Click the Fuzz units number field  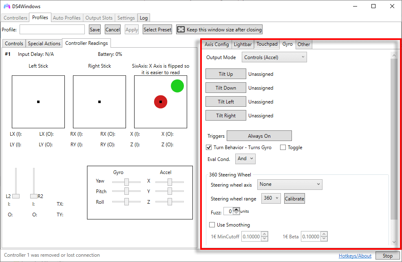click(228, 211)
